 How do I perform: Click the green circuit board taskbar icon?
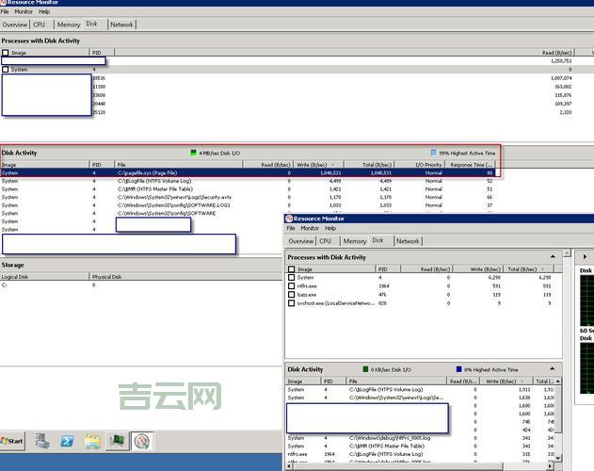117,440
